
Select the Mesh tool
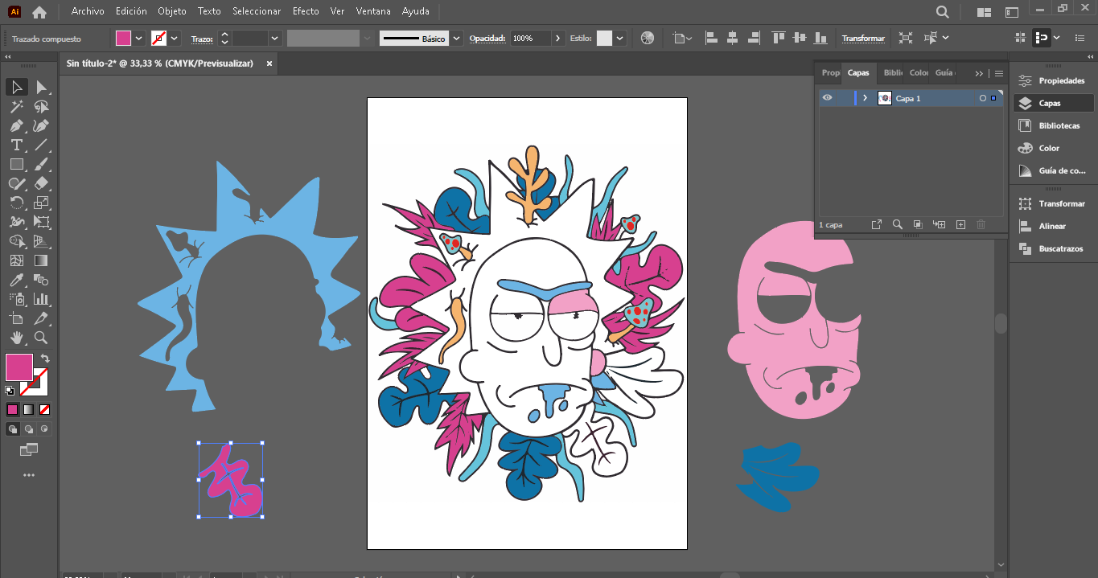tap(16, 260)
